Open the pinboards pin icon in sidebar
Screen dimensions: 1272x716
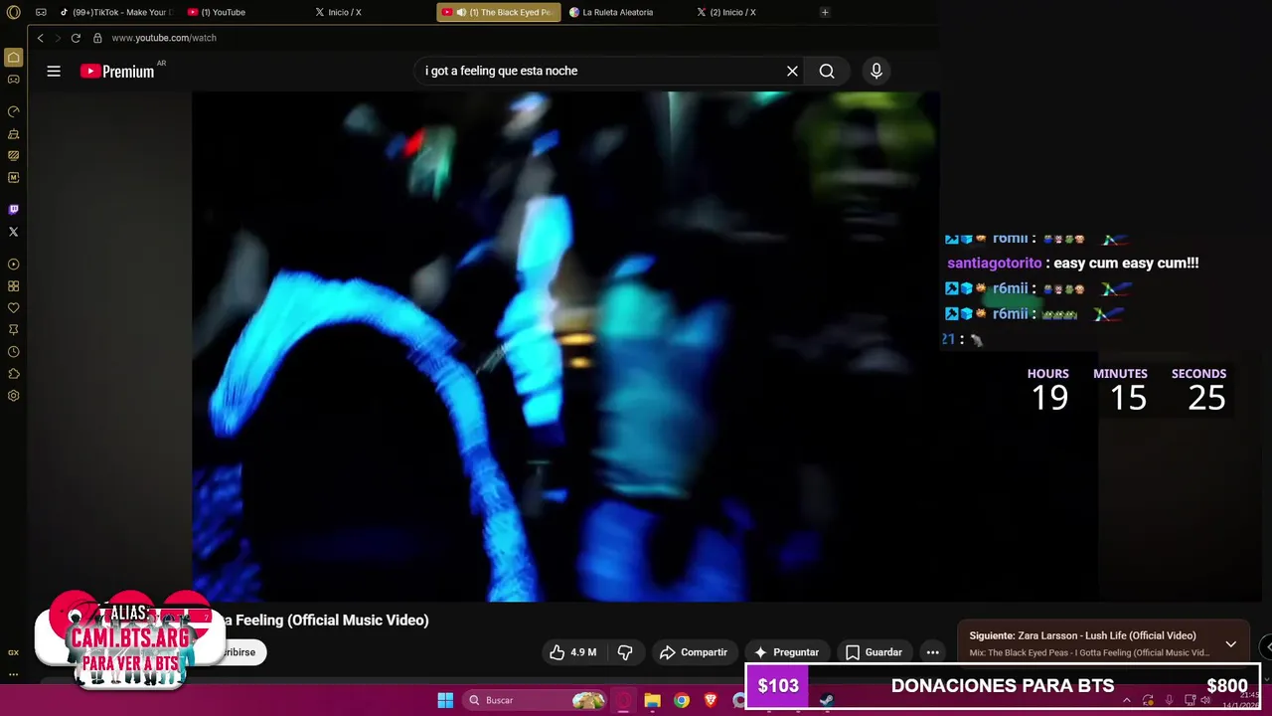(x=13, y=330)
